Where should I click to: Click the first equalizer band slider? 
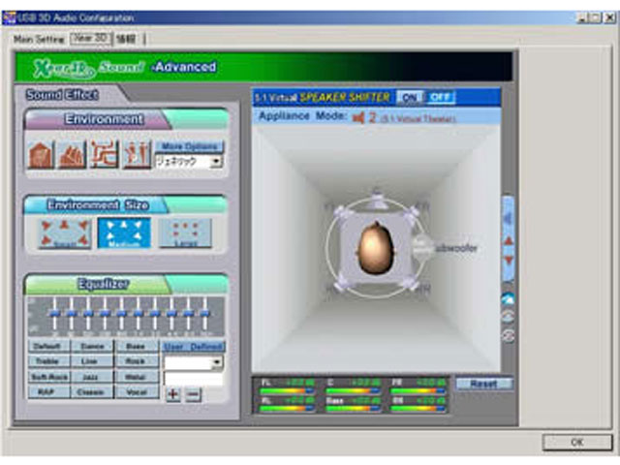[54, 314]
